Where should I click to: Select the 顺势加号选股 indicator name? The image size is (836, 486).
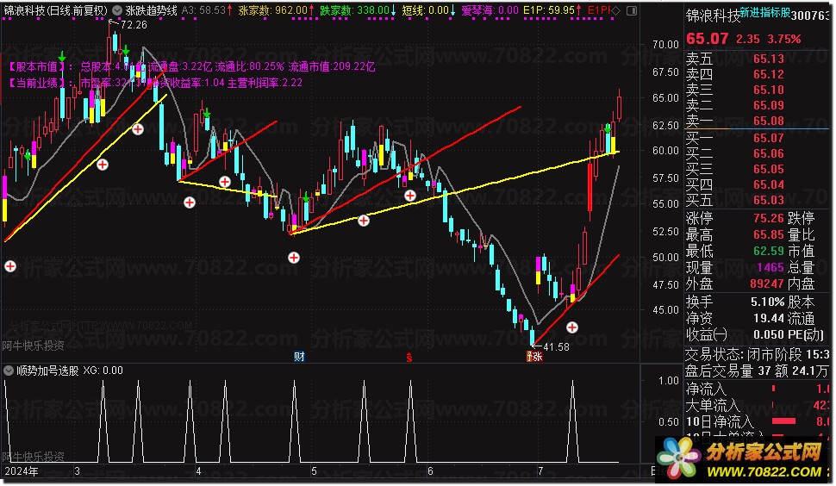[47, 371]
